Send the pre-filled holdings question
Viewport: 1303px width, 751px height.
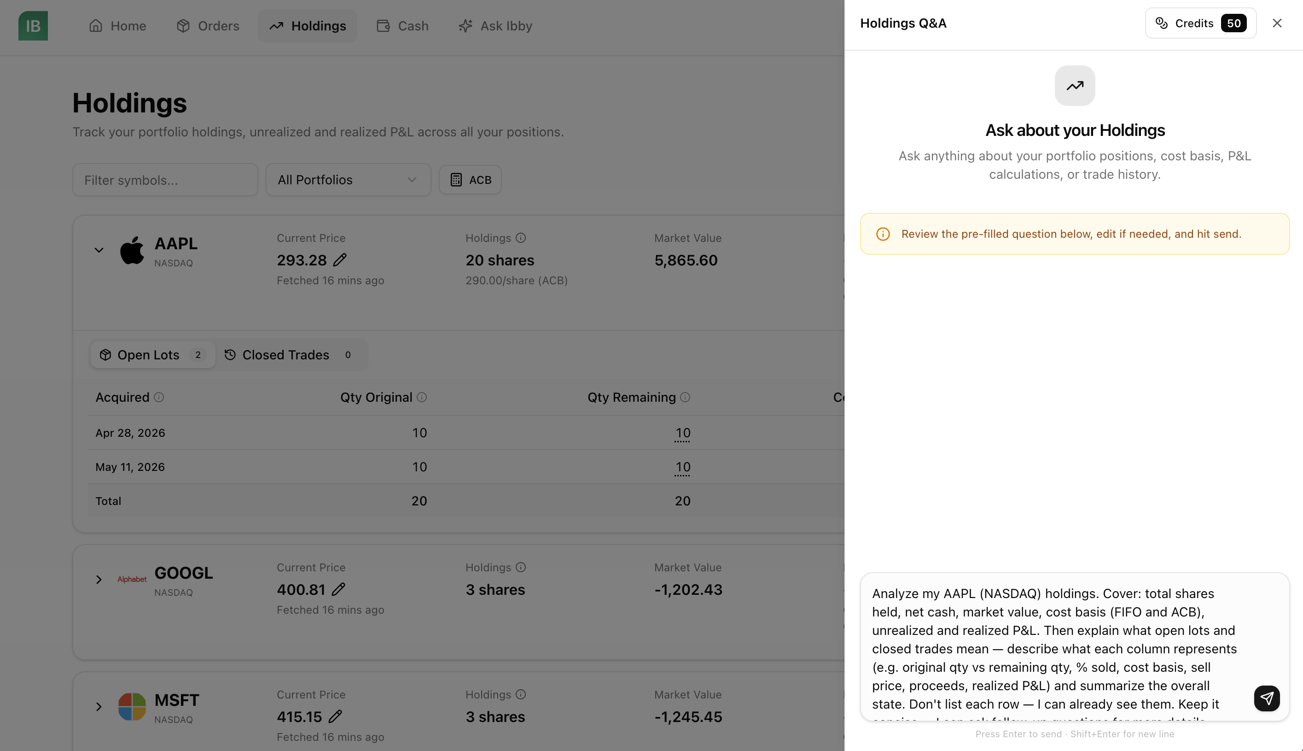(x=1267, y=698)
